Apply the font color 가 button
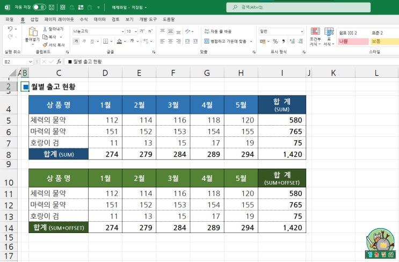399x262 pixels. [132, 41]
